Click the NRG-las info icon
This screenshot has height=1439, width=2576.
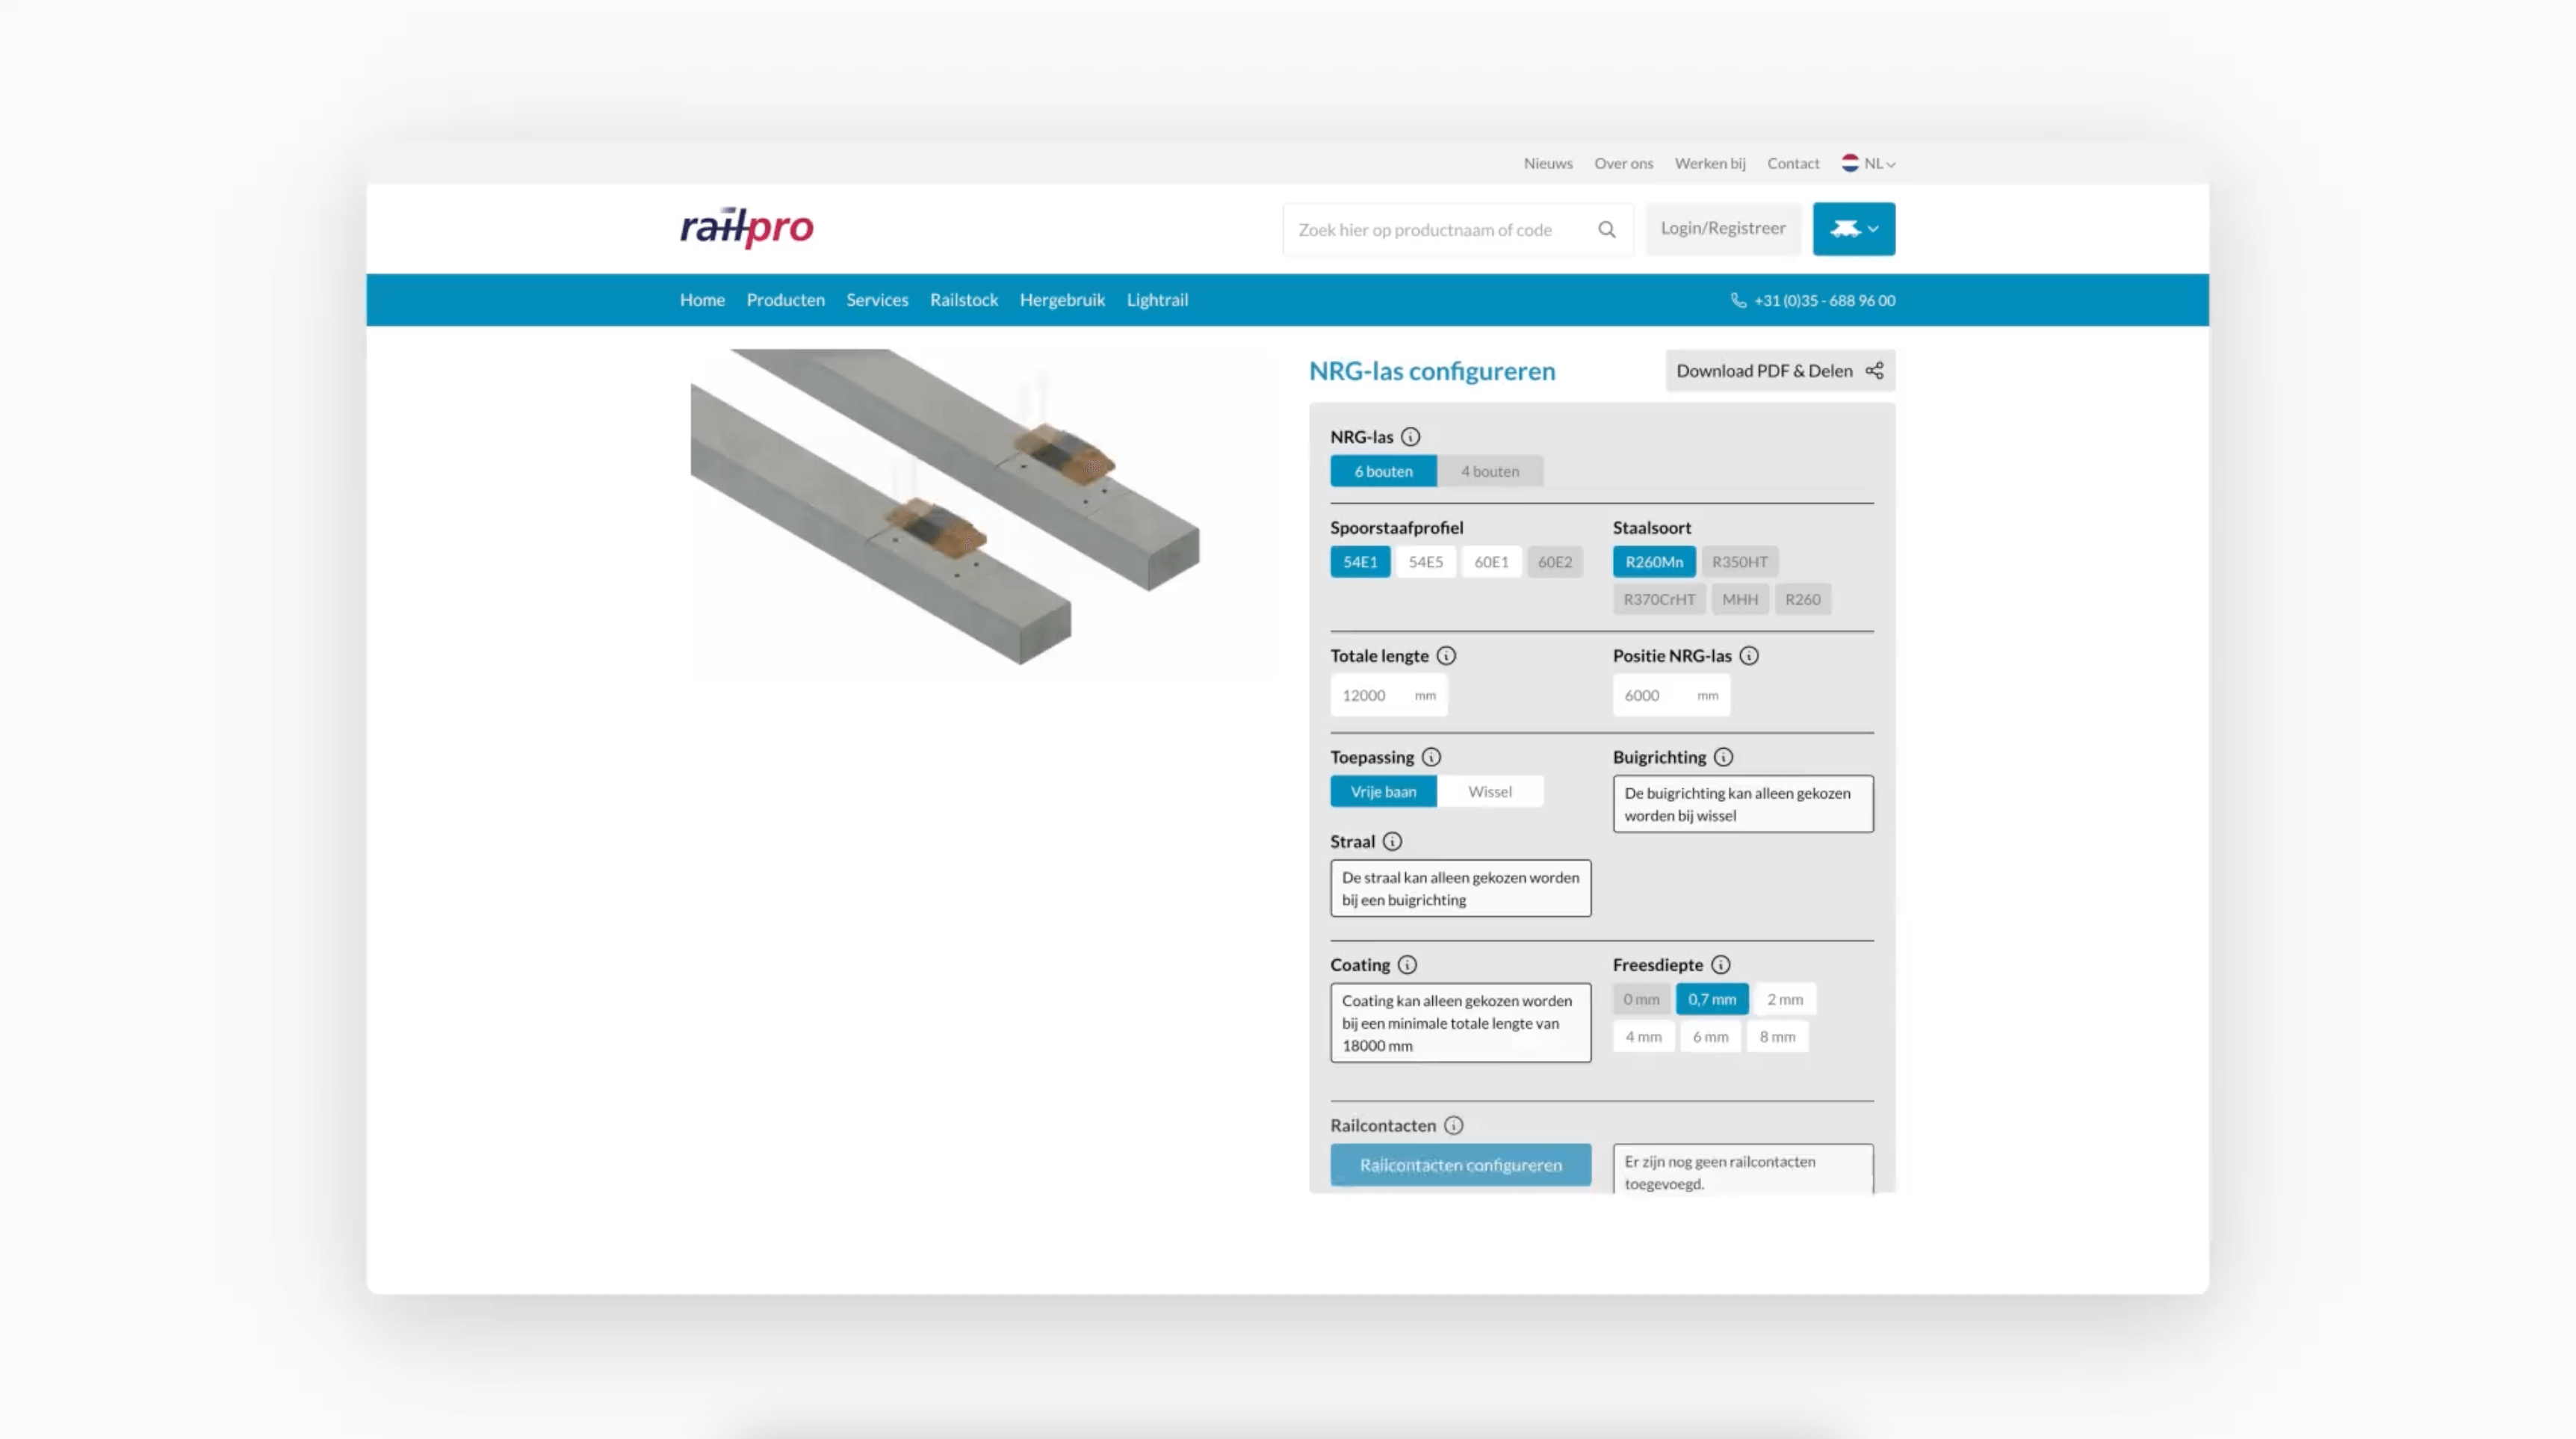1410,437
